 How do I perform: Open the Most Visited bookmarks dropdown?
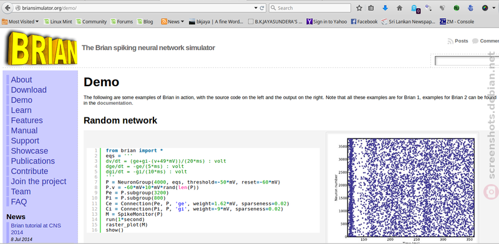(x=21, y=22)
